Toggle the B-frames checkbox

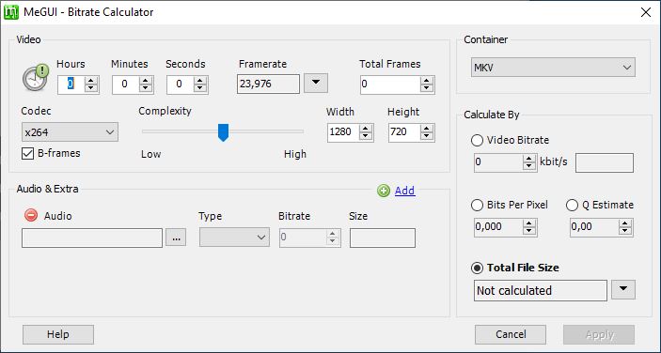(x=27, y=154)
